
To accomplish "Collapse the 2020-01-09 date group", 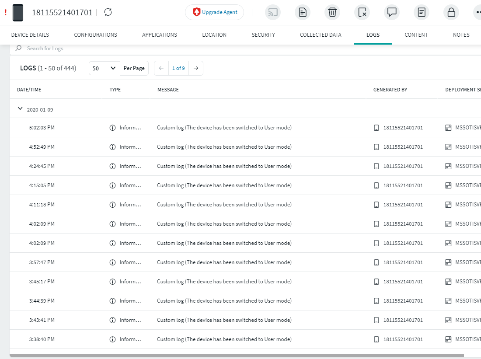I will click(20, 109).
